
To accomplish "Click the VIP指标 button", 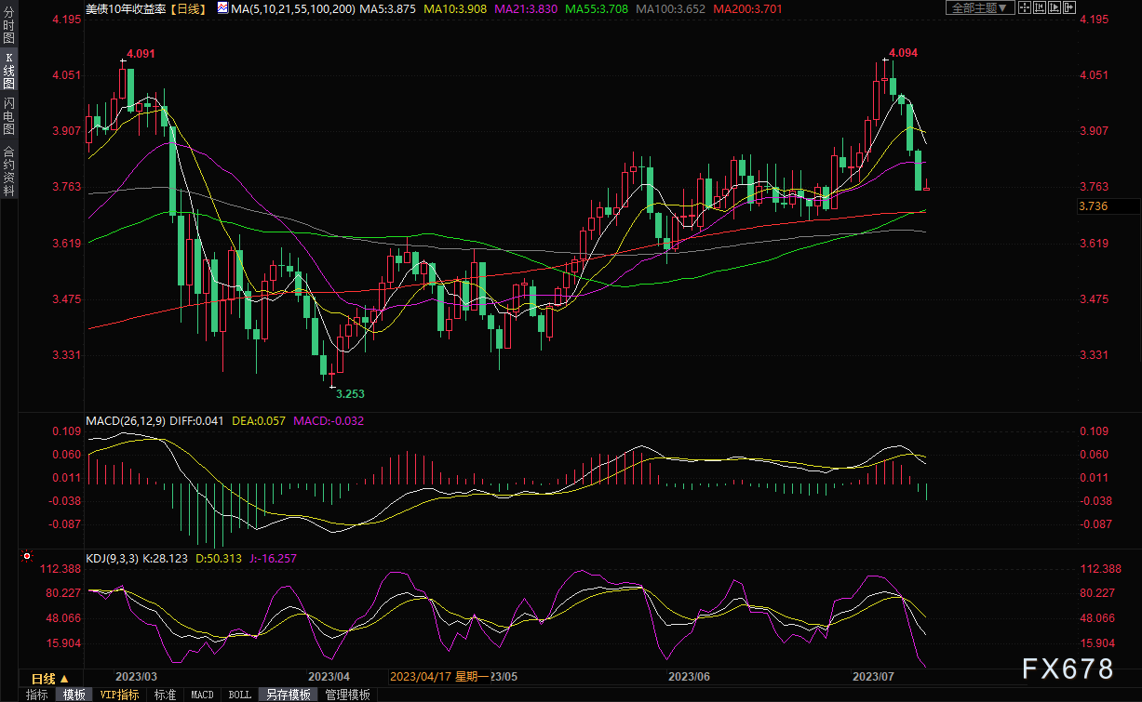I will pos(119,695).
